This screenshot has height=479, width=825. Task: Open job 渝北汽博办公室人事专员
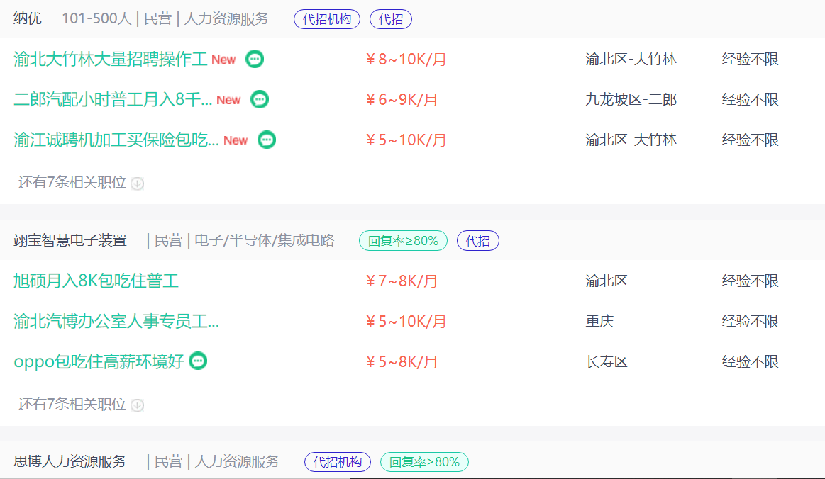[x=116, y=322]
